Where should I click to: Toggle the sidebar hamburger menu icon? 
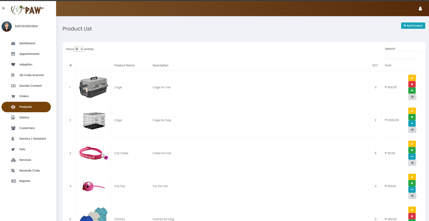(3, 8)
